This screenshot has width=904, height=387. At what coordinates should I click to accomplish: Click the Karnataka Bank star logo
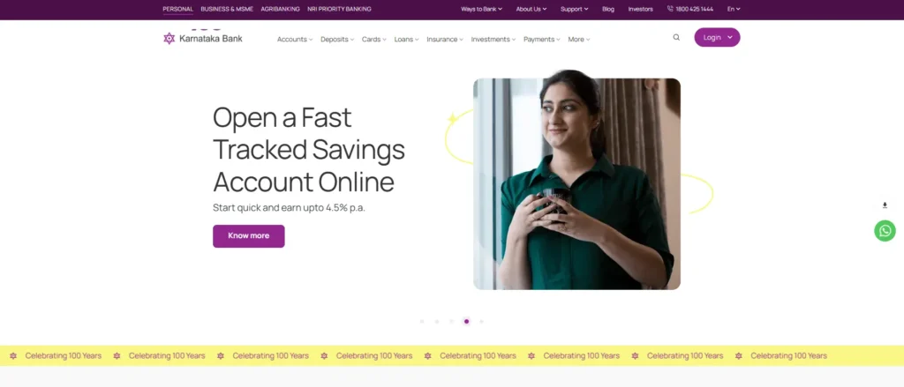pos(169,39)
